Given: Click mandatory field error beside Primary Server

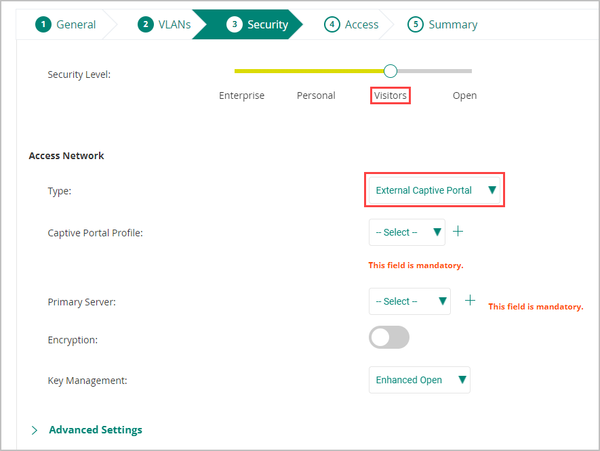Looking at the screenshot, I should click(536, 307).
